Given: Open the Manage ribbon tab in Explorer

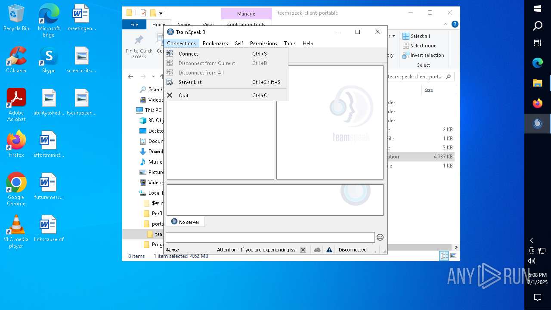Looking at the screenshot, I should click(246, 14).
